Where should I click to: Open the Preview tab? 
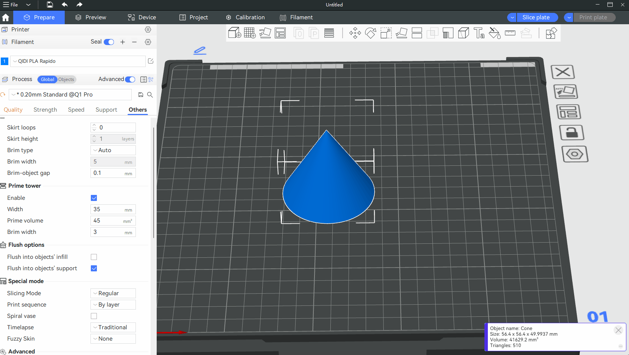pyautogui.click(x=91, y=17)
